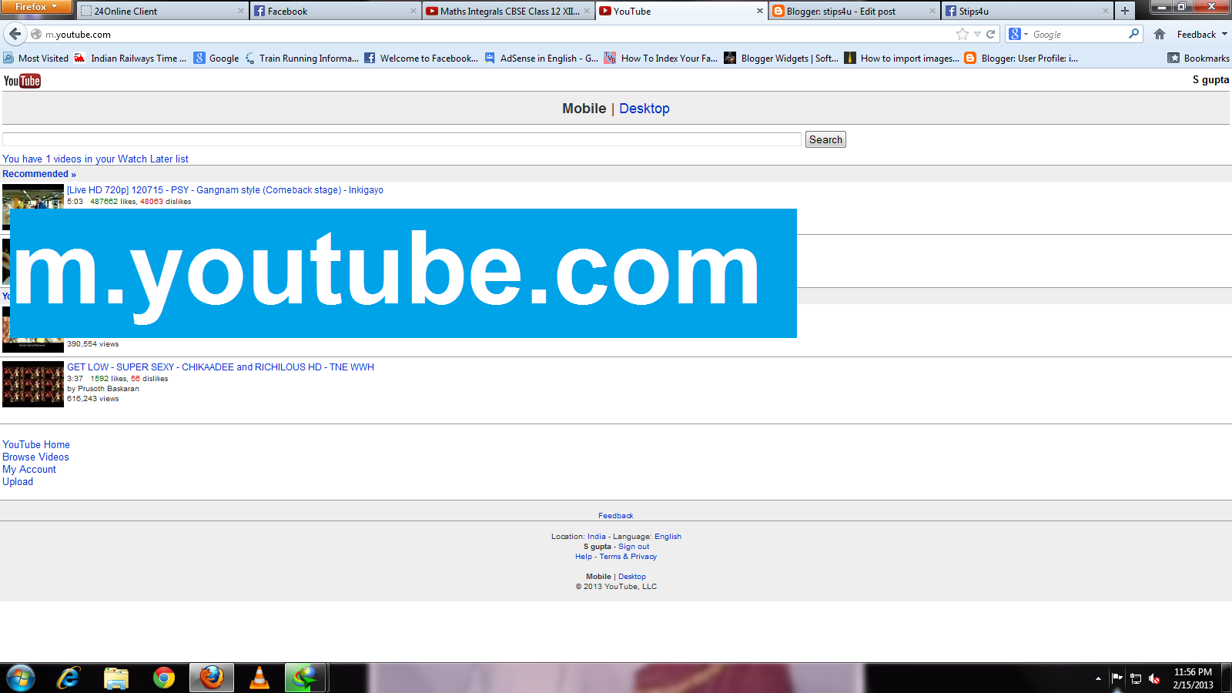Screen dimensions: 1232x693
Task: Click the Firefox home icon
Action: click(1160, 34)
